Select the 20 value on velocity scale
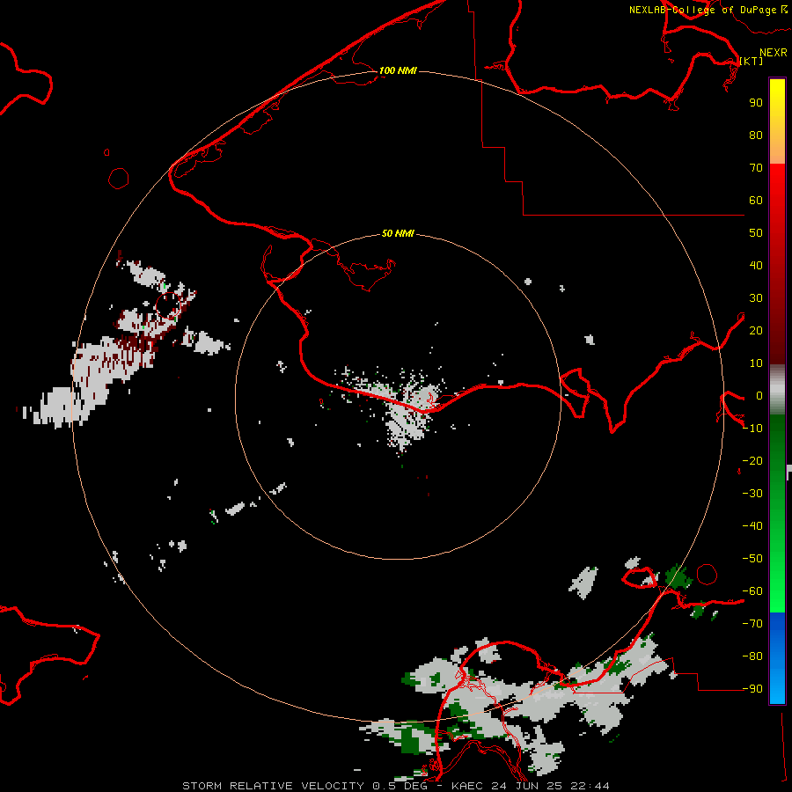 756,331
